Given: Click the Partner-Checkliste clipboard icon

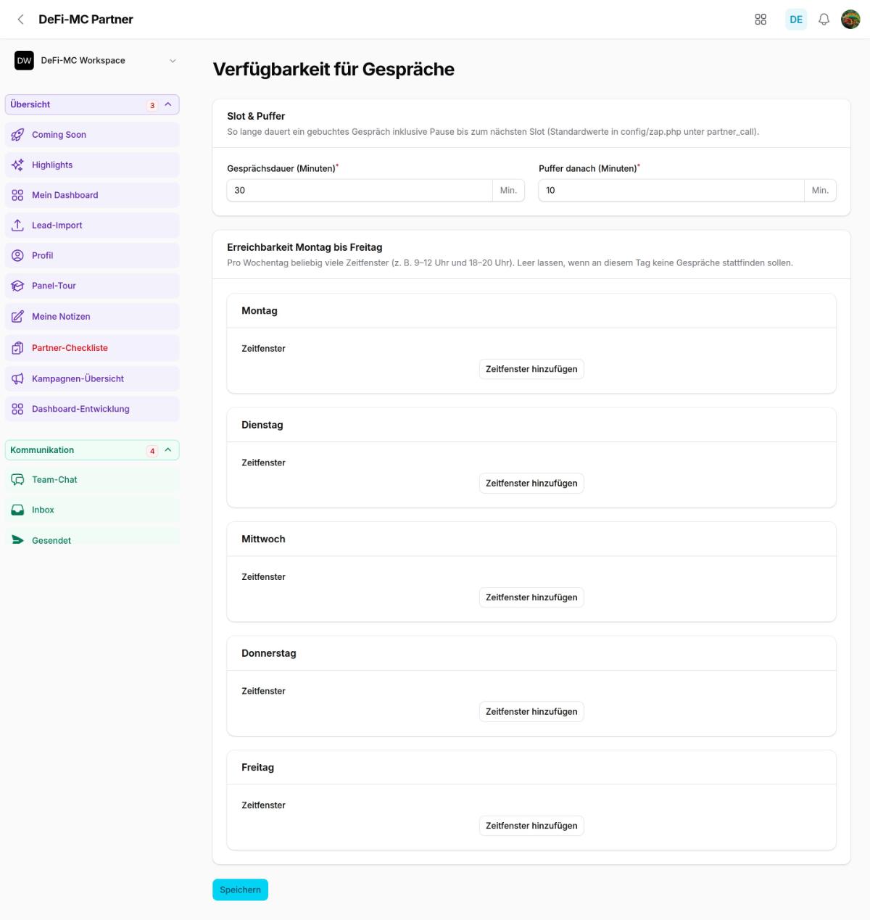Looking at the screenshot, I should 18,348.
